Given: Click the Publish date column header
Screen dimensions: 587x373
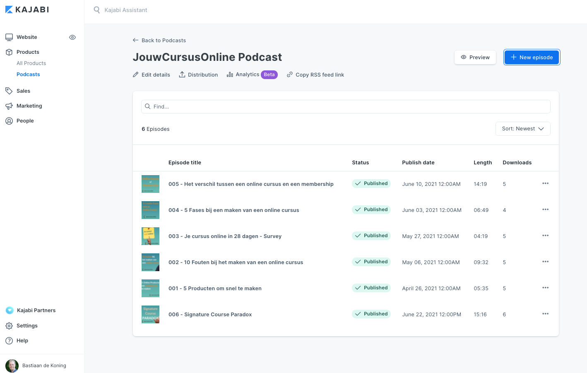Looking at the screenshot, I should tap(418, 162).
